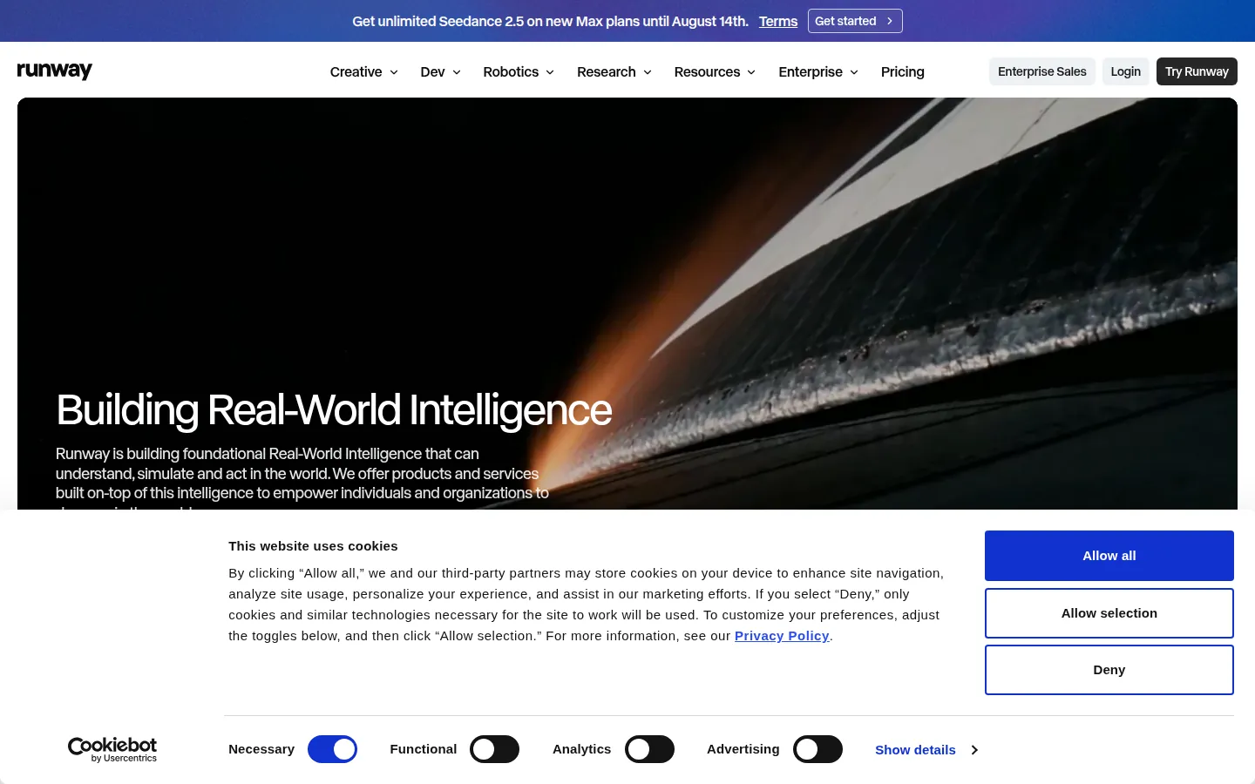Click the Enterprise Sales button
This screenshot has height=784, width=1255.
pos(1042,71)
